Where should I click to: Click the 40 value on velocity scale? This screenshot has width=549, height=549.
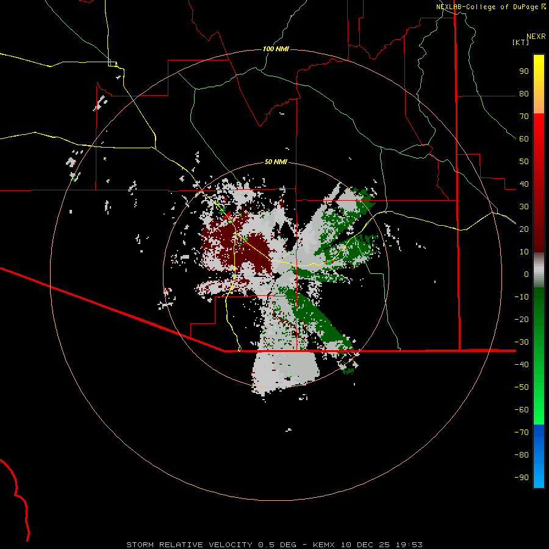524,184
